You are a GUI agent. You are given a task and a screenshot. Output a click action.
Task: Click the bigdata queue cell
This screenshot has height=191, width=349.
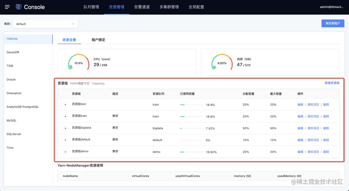tap(158, 128)
